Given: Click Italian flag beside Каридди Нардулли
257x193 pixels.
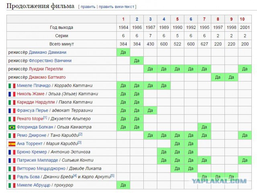Looking at the screenshot, I should click(x=12, y=103).
